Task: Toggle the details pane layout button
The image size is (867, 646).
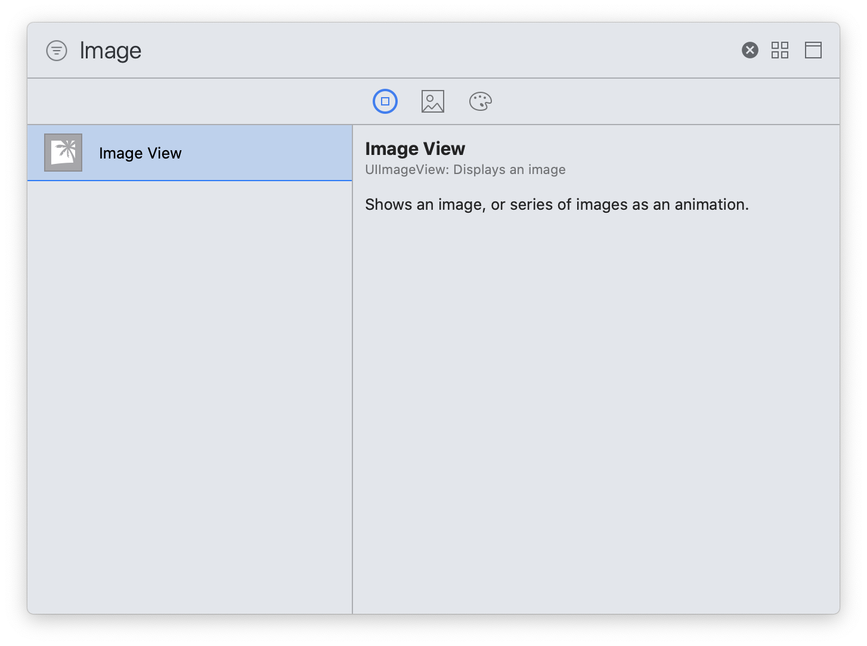Action: (813, 50)
